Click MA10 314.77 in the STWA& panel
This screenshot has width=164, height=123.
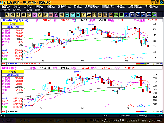[13, 54]
